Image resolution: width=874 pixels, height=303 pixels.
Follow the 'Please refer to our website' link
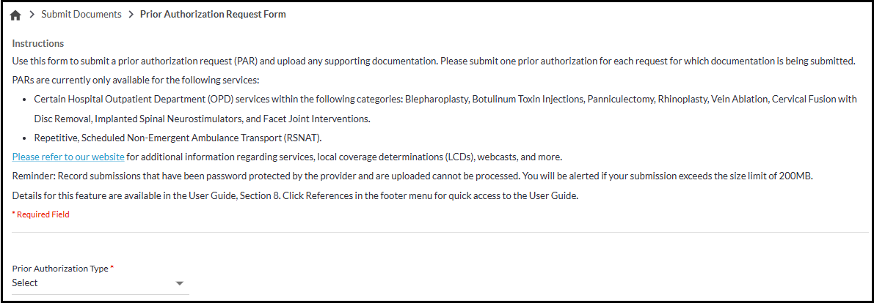pyautogui.click(x=68, y=157)
